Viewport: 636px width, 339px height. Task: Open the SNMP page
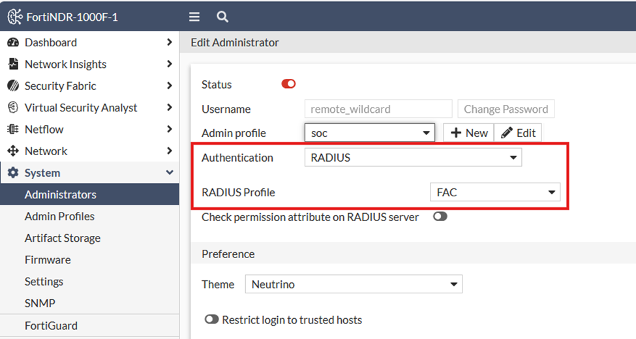(x=89, y=303)
